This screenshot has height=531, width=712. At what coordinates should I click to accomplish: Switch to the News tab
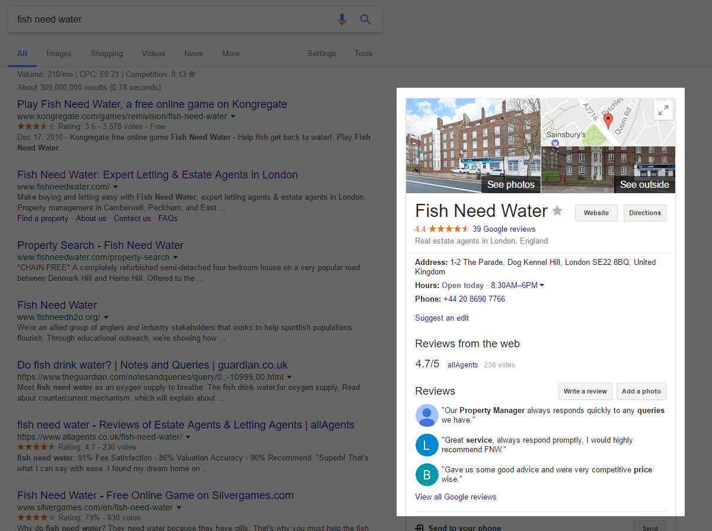coord(194,53)
